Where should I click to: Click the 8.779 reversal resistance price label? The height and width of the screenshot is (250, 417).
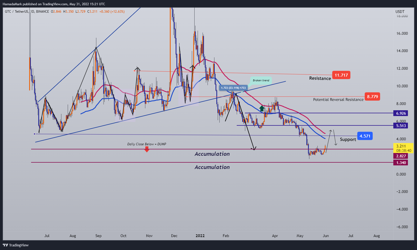pos(372,96)
